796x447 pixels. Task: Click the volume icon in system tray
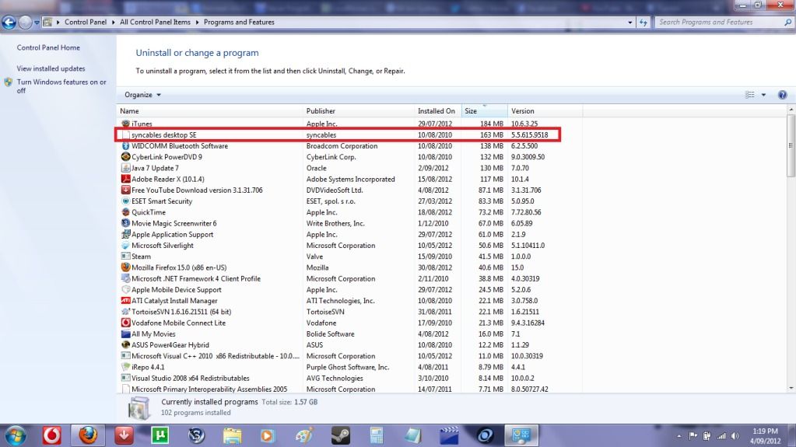pyautogui.click(x=735, y=436)
